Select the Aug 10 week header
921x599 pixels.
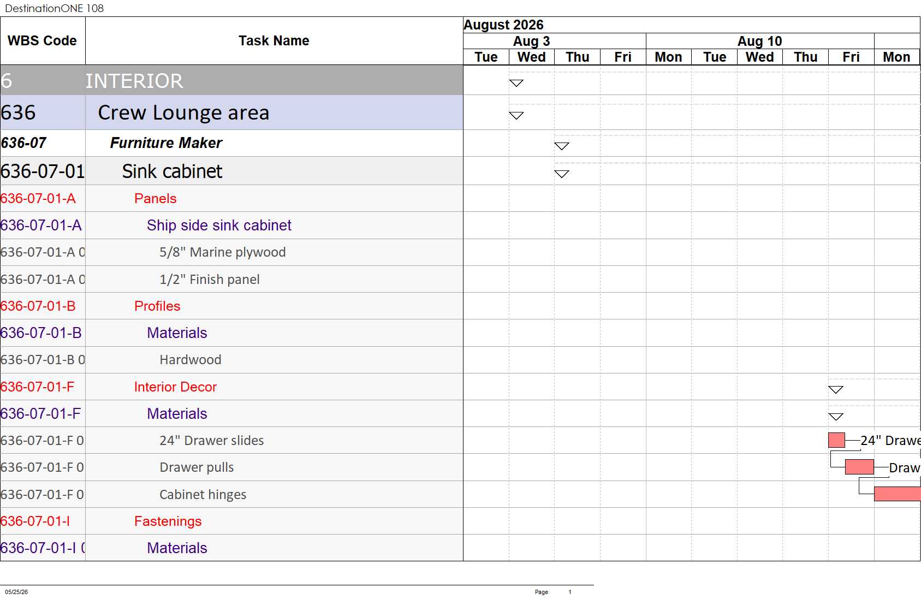(x=760, y=41)
